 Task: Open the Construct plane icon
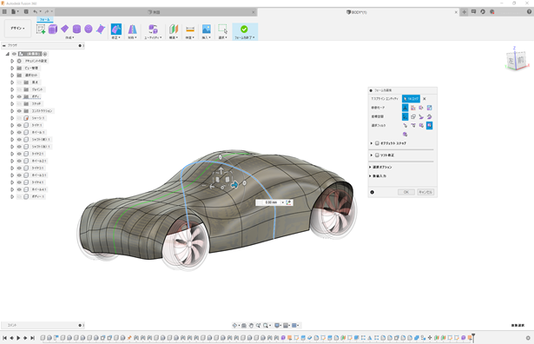tap(174, 29)
